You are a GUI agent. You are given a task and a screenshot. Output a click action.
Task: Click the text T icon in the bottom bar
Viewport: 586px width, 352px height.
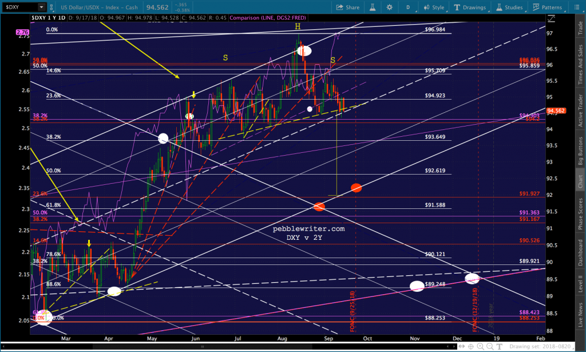[x=499, y=346]
